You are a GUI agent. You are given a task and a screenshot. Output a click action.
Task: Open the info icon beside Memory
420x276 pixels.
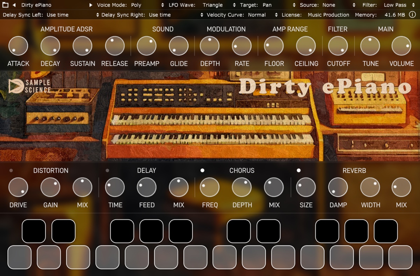tap(412, 15)
